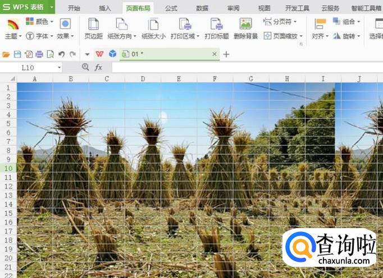Viewport: 383px width, 278px height.
Task: Switch to the 审阅 tab
Action: click(233, 8)
